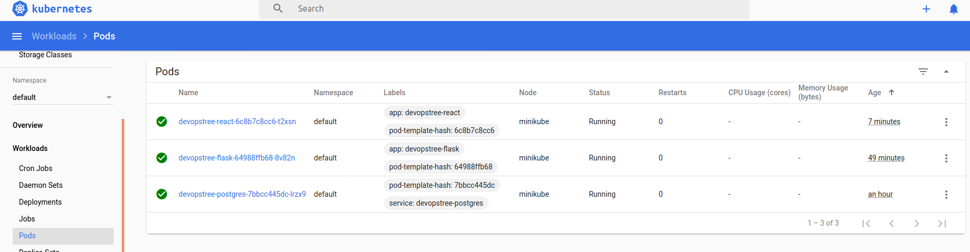Click label chip pod-template-hash: 7bbcc445dc

[442, 185]
